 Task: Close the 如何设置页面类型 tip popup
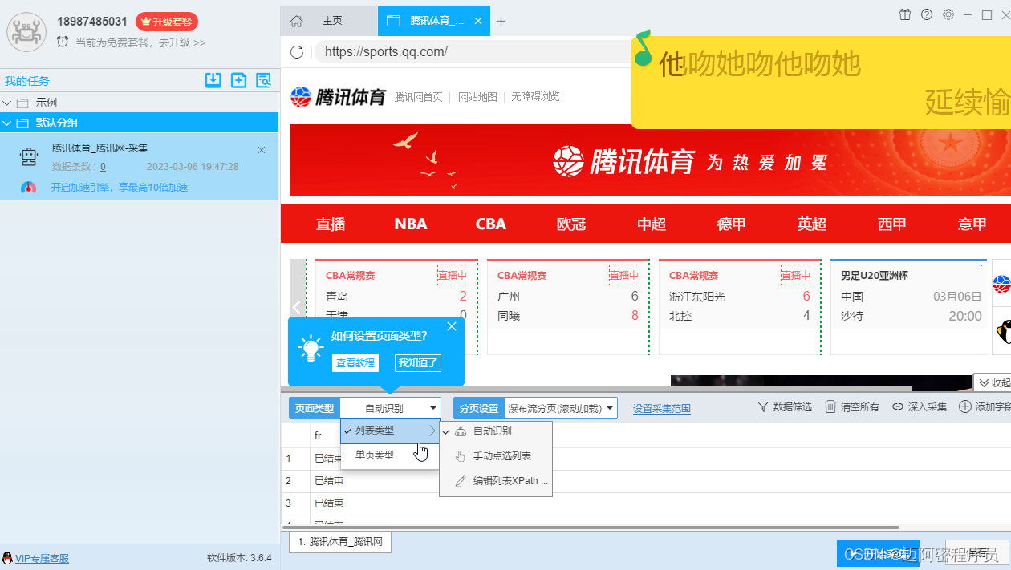[x=452, y=326]
